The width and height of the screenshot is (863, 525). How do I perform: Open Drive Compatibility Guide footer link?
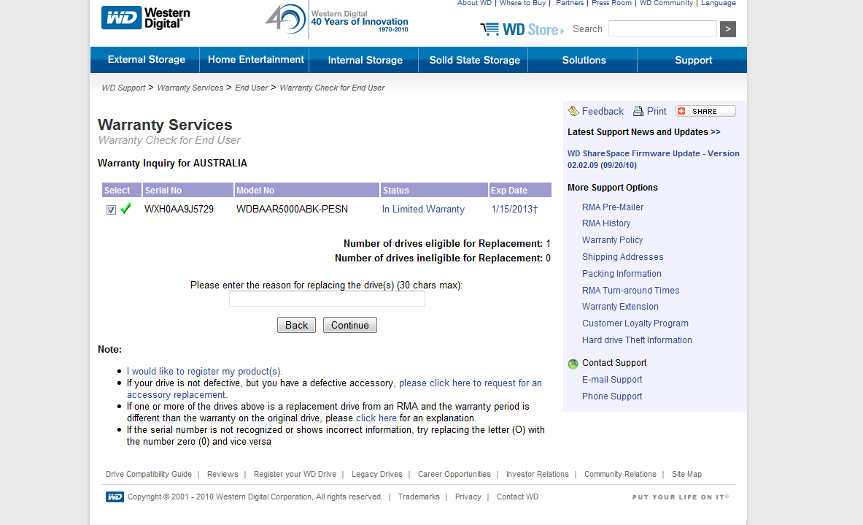point(149,475)
